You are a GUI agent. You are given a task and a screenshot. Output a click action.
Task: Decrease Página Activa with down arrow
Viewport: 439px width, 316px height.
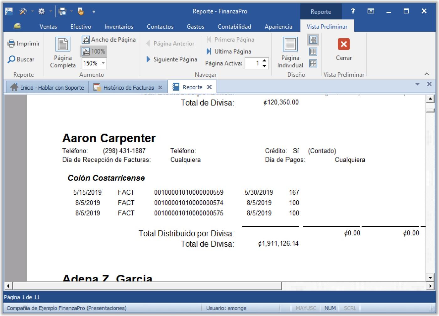click(x=264, y=66)
